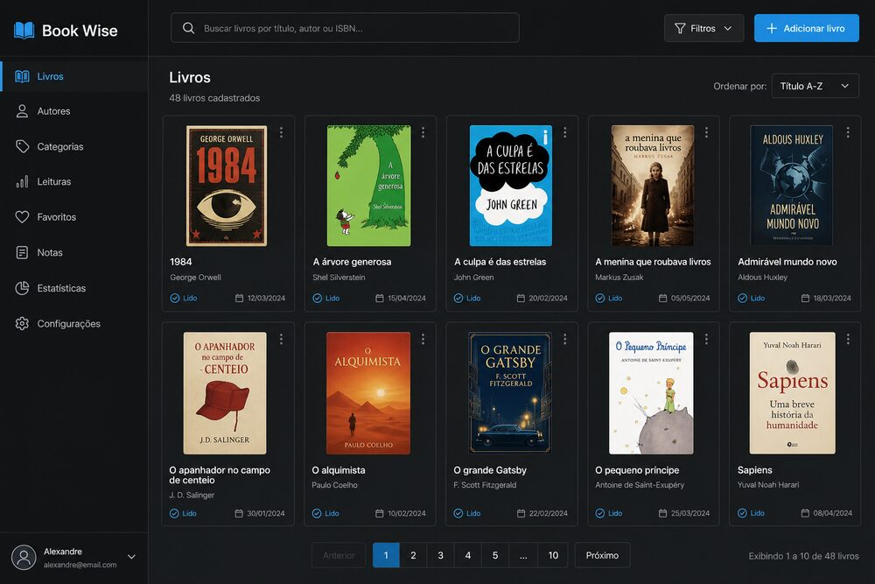Open Estatísticas in the sidebar

[x=74, y=288]
